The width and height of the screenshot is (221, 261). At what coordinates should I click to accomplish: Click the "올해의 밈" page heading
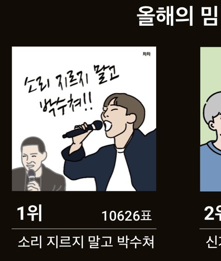click(179, 16)
